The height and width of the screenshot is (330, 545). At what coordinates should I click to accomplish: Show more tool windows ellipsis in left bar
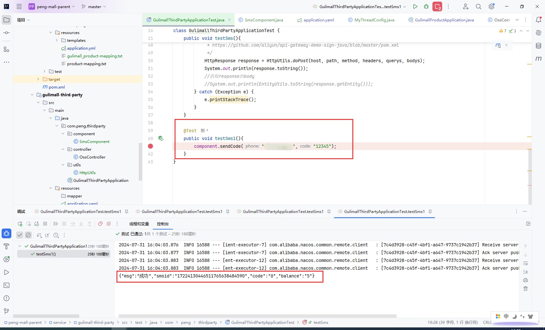6,62
